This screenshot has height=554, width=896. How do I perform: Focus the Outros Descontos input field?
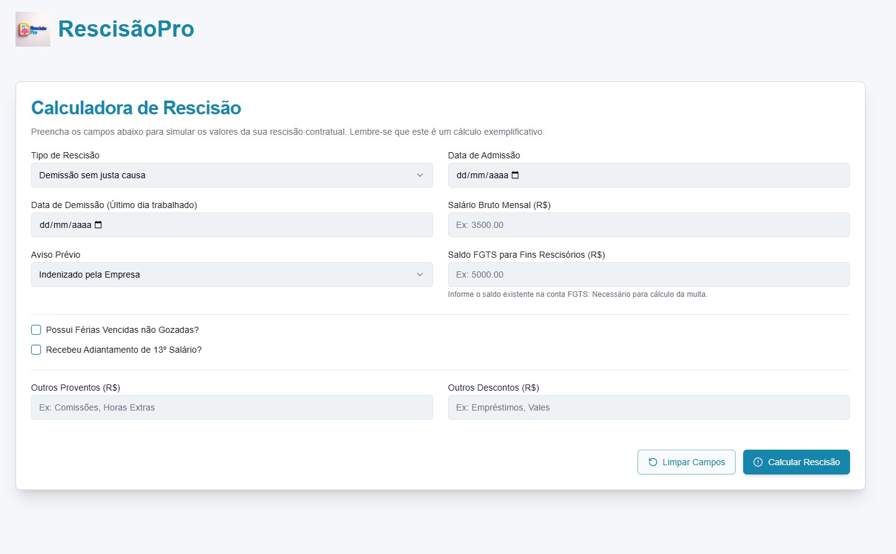648,407
